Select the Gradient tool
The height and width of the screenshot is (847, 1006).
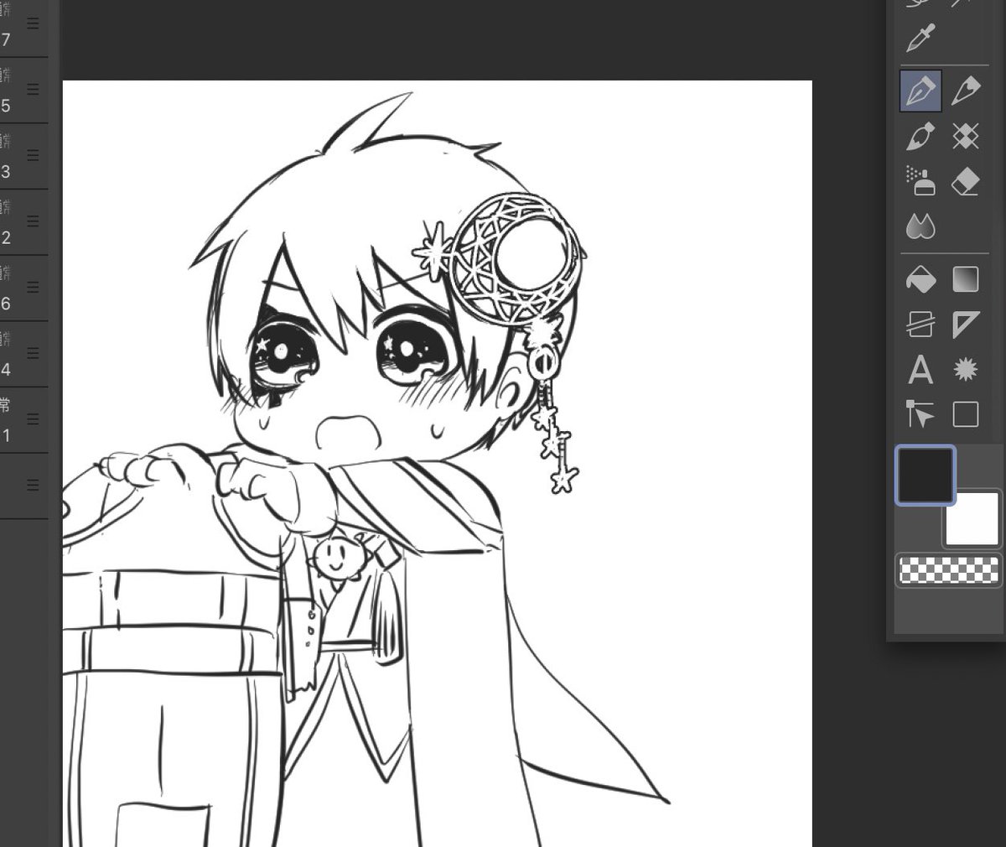click(x=966, y=279)
